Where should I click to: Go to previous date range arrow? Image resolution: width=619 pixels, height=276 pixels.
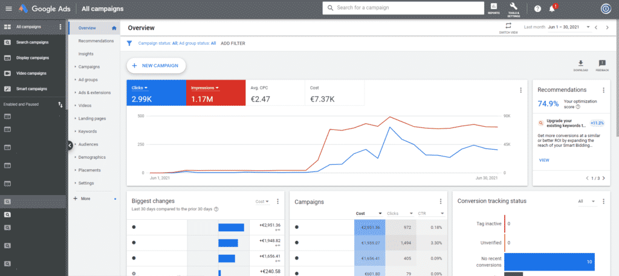[596, 27]
